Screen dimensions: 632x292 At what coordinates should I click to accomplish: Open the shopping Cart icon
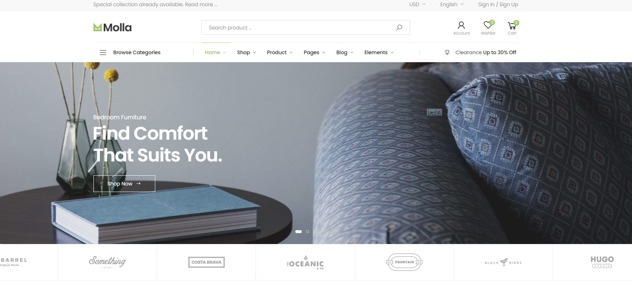click(x=512, y=25)
